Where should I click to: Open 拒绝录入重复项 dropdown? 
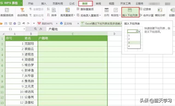[89, 15]
